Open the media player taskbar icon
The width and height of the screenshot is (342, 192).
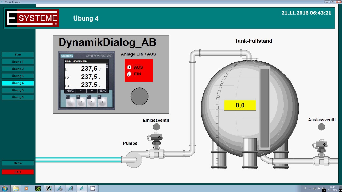(26, 189)
